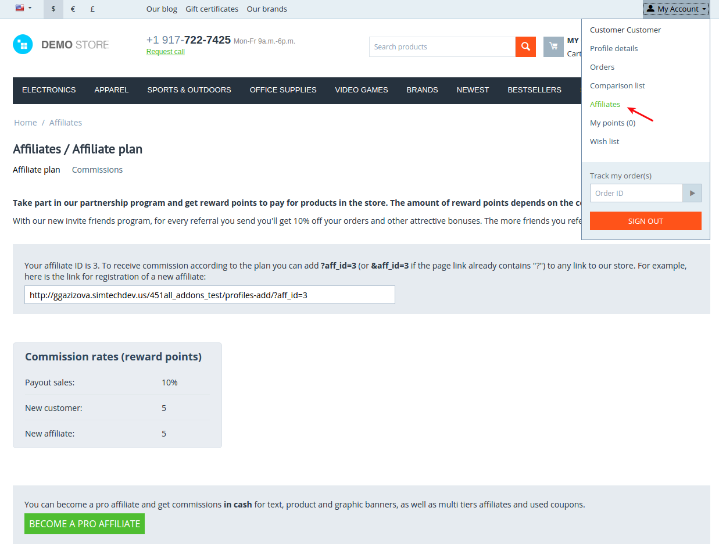The width and height of the screenshot is (719, 554).
Task: Collapse the My Account dropdown
Action: tap(676, 9)
